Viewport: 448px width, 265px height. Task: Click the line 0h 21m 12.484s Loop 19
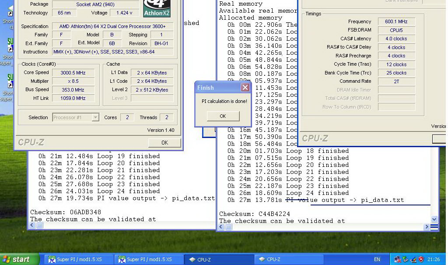point(99,156)
